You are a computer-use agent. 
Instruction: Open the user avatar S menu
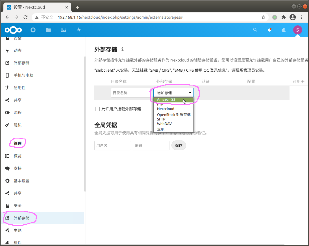[298, 30]
